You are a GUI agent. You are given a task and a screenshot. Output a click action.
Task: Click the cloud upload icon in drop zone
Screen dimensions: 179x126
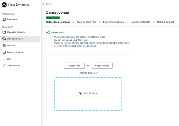[80, 93]
